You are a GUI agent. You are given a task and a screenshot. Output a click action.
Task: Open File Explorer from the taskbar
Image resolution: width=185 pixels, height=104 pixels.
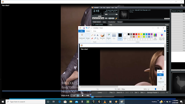coord(71,102)
